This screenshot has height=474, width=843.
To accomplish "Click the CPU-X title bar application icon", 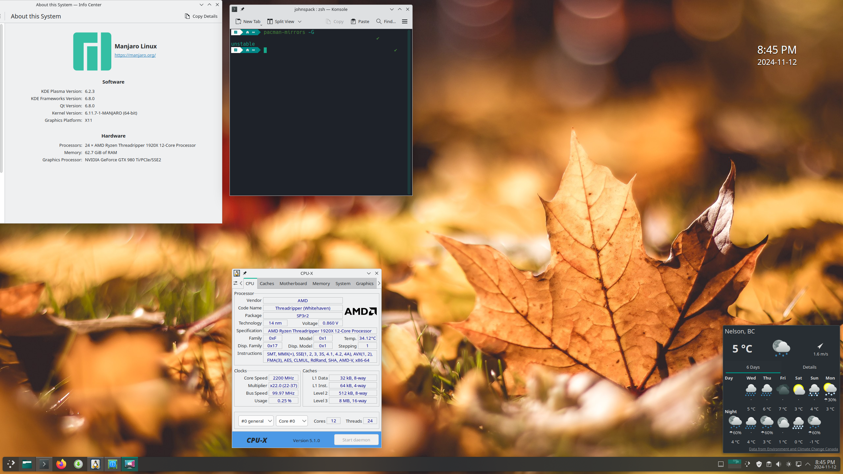I will [x=236, y=273].
